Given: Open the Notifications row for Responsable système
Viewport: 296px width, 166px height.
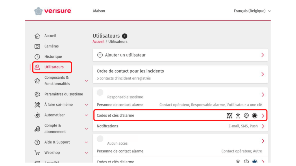Looking at the screenshot, I should (x=180, y=126).
